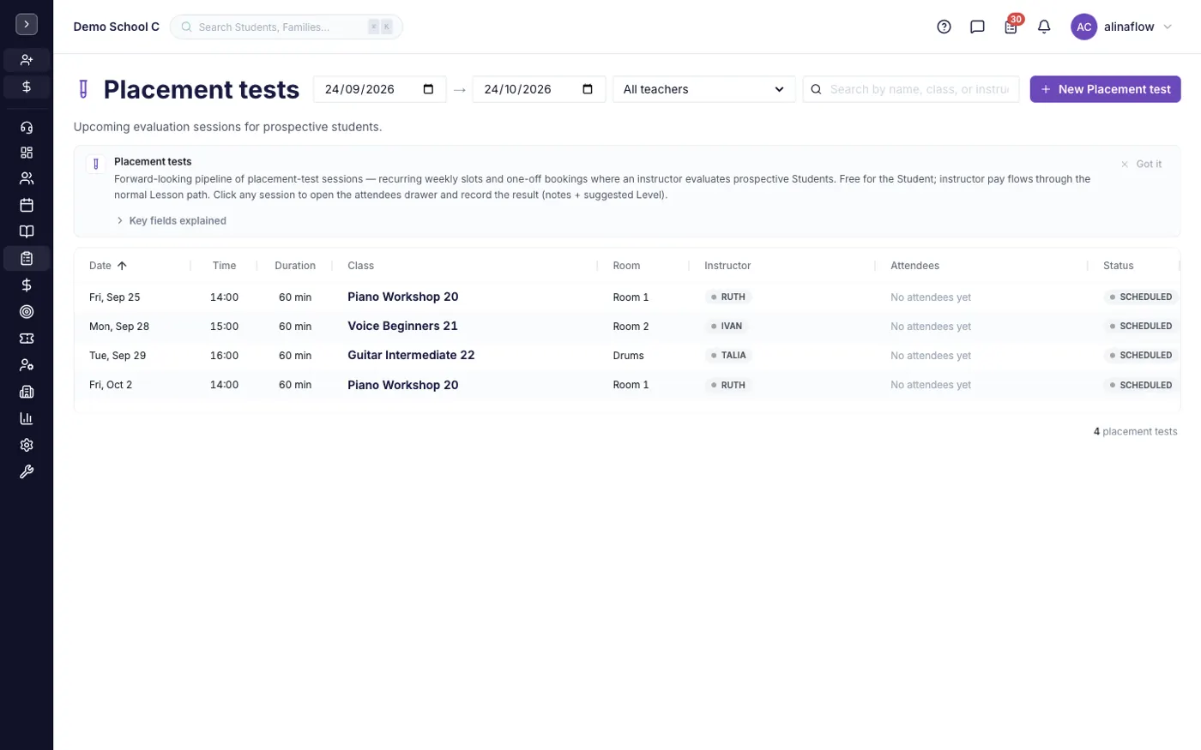
Task: Open the user-with-gear icon in sidebar
Action: (x=27, y=365)
